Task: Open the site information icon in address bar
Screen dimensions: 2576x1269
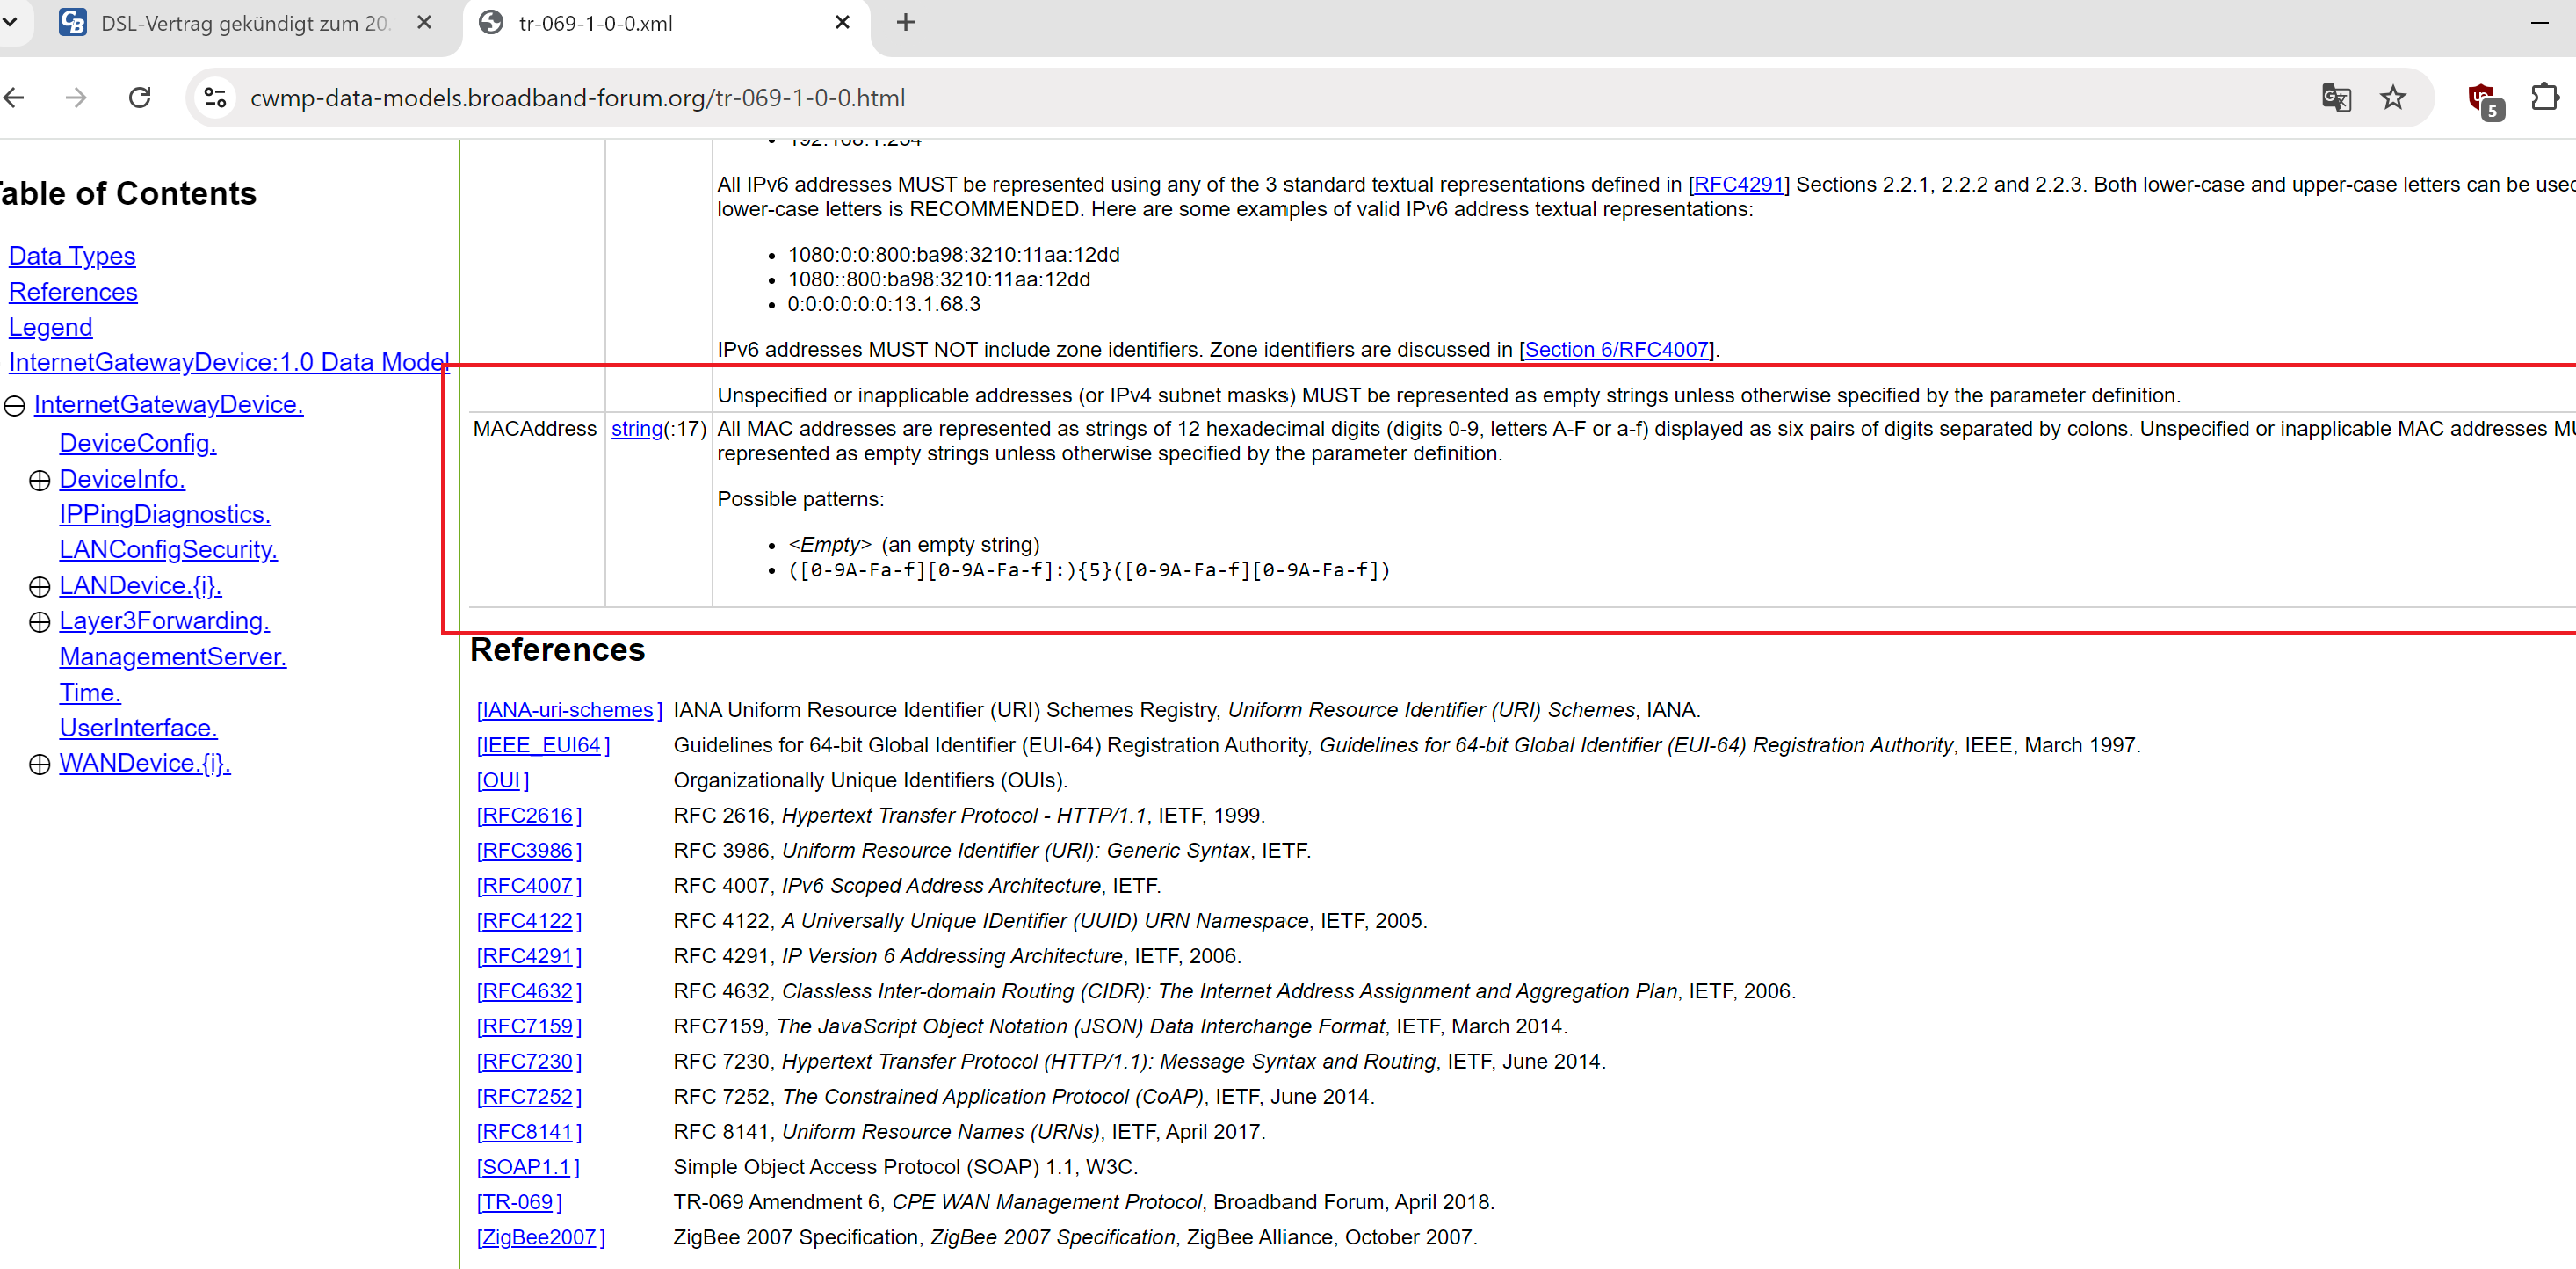Action: pyautogui.click(x=215, y=98)
